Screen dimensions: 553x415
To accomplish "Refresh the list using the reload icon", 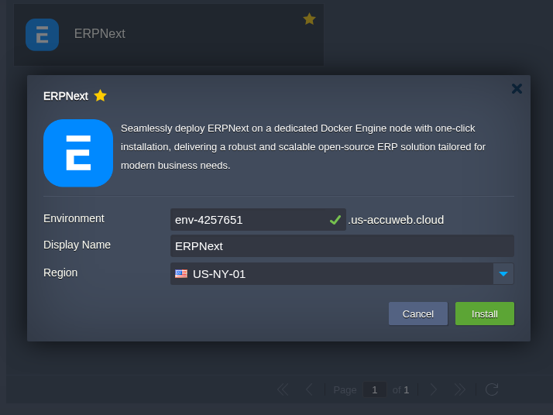I will point(492,389).
